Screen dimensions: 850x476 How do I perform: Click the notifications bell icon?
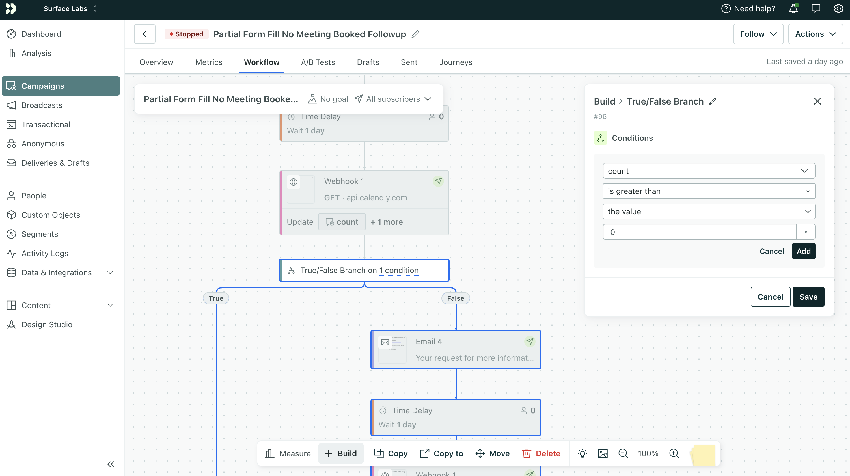(793, 8)
